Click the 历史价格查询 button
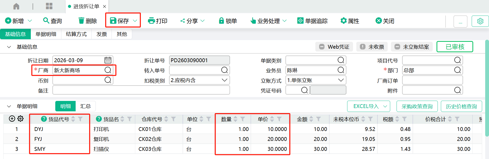The height and width of the screenshot is (159, 489). tap(461, 107)
